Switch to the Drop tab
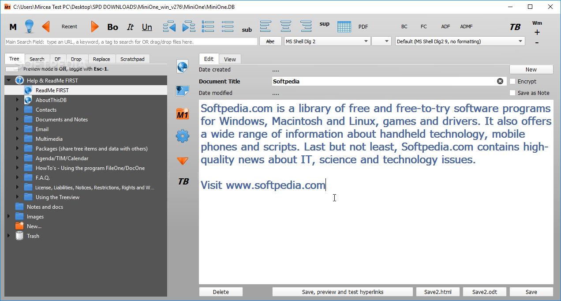 (x=76, y=59)
